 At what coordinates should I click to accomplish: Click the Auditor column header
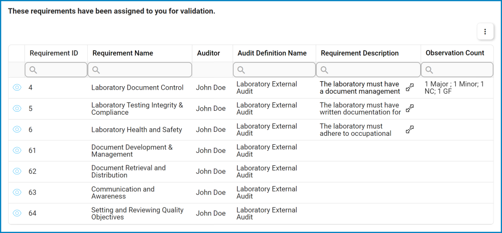[x=208, y=53]
